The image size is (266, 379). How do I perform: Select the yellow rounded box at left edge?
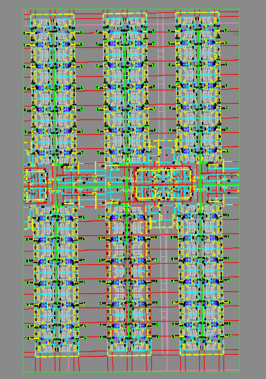pos(35,185)
